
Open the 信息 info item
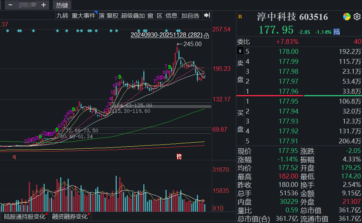click(x=171, y=15)
